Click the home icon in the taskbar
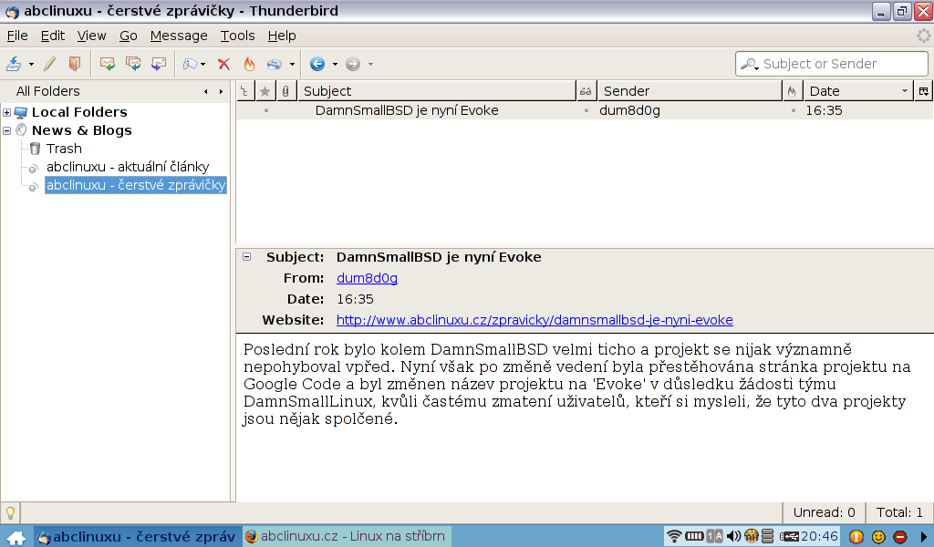Screen dimensions: 934x547 tap(16, 537)
